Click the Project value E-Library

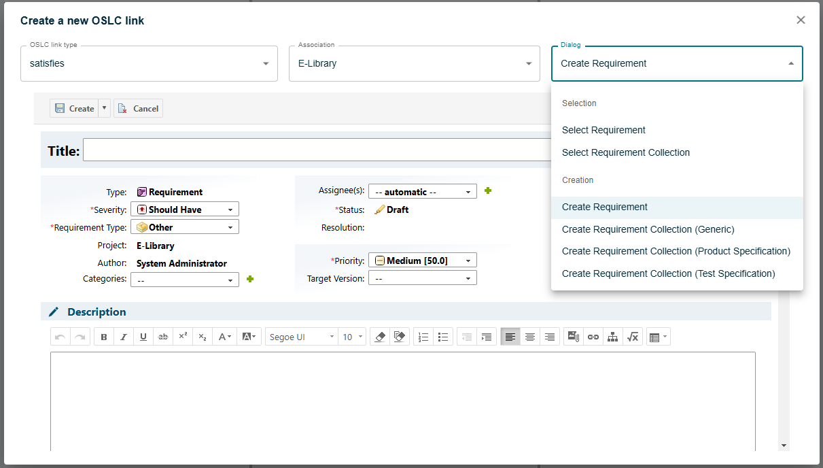[156, 246]
